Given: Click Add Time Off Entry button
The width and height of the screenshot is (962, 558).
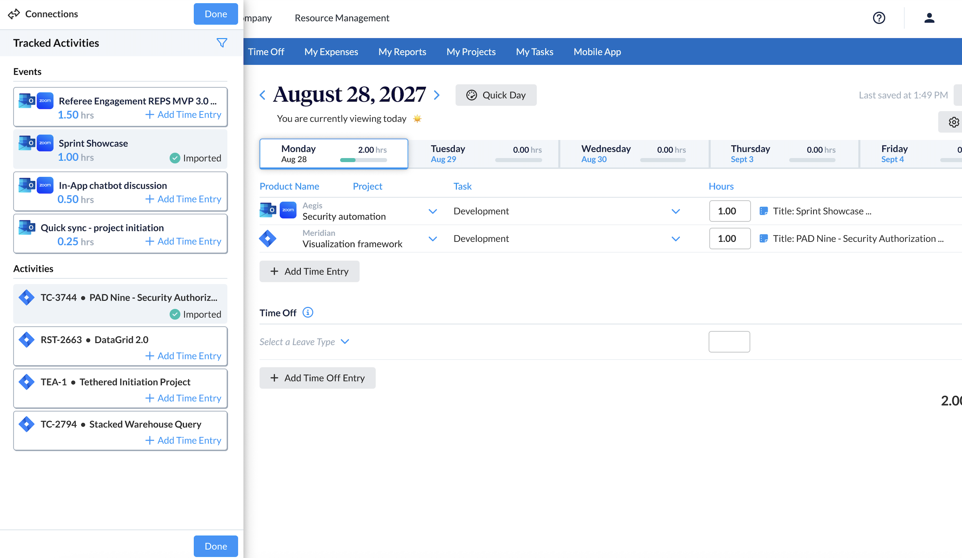Looking at the screenshot, I should [317, 378].
